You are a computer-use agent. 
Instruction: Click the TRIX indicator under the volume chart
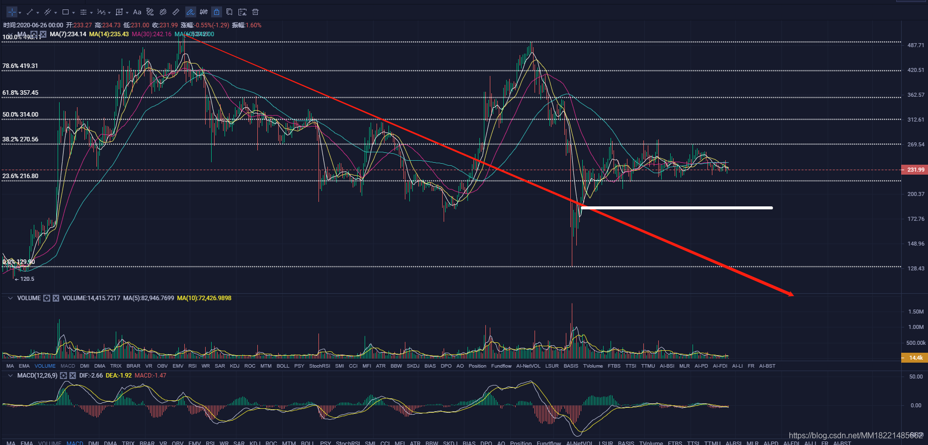[116, 366]
